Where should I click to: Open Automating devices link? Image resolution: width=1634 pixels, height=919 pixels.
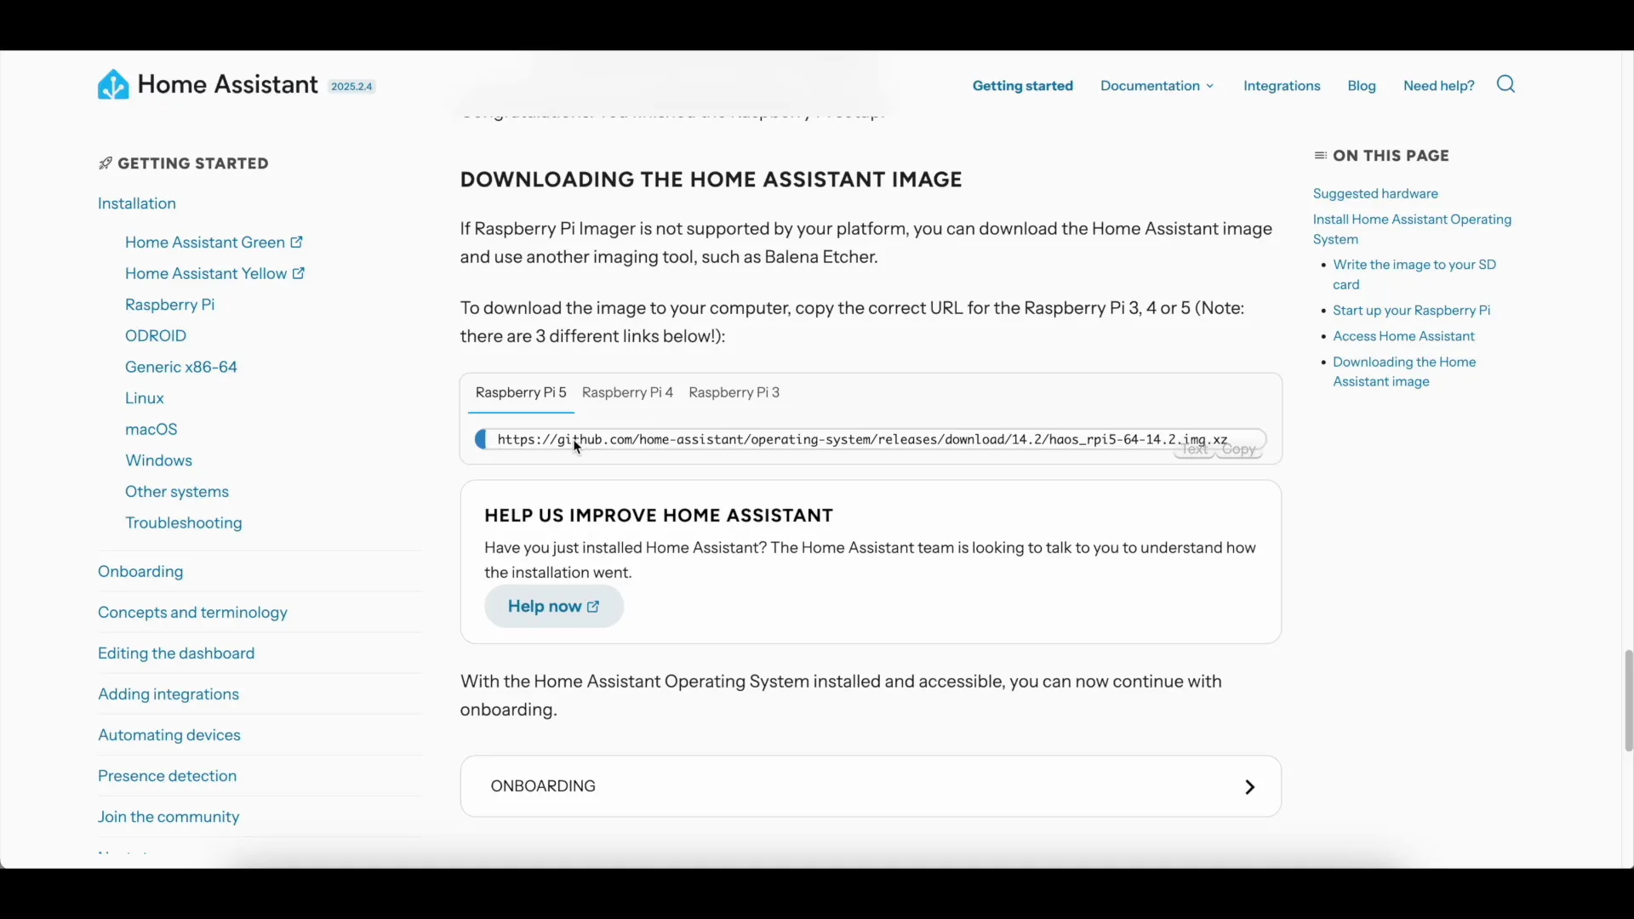coord(169,735)
